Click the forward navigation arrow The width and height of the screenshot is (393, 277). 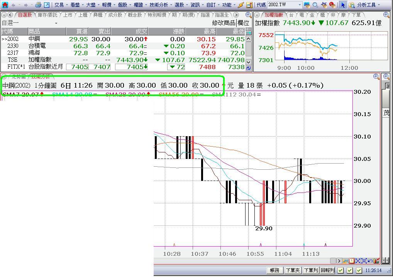[x=25, y=5]
